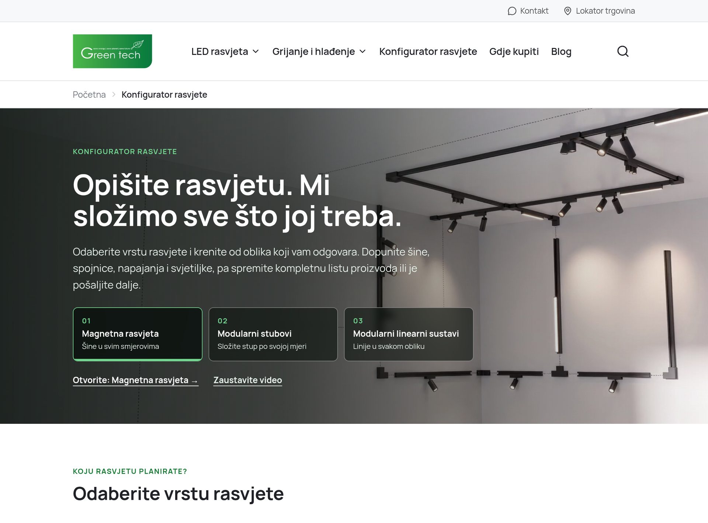
Task: Select the 02 Modularni stubovi card
Action: 273,334
